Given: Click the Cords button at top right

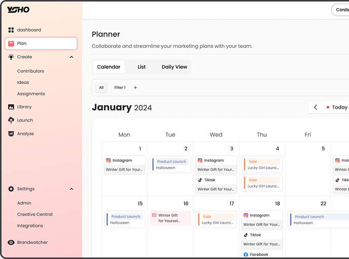Looking at the screenshot, I should click(x=340, y=10).
